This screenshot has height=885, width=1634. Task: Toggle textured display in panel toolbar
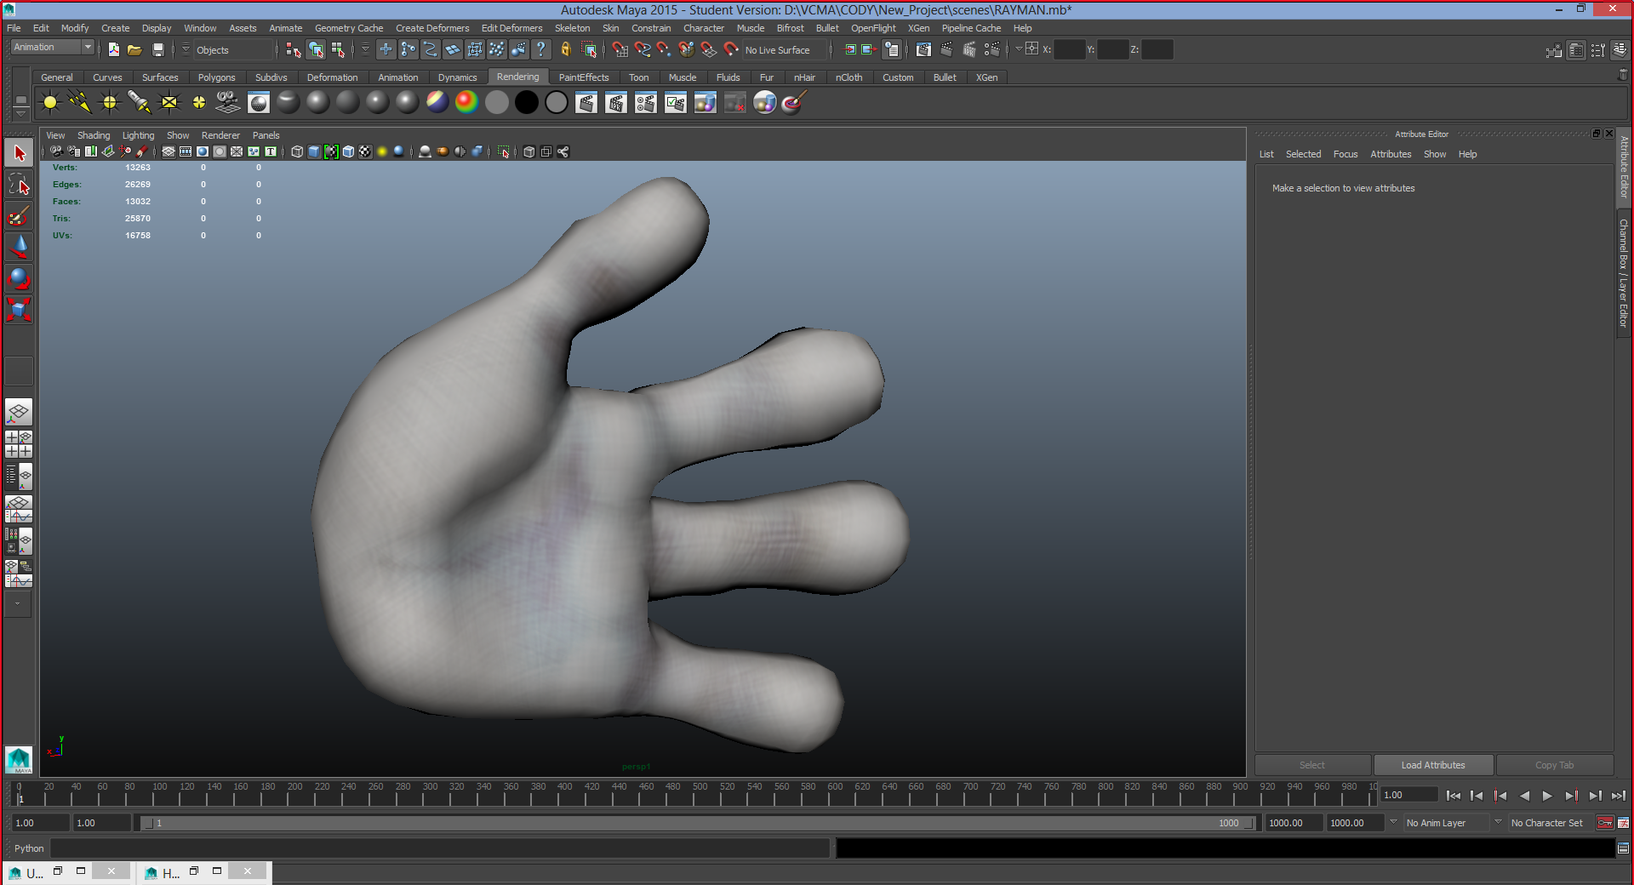365,151
